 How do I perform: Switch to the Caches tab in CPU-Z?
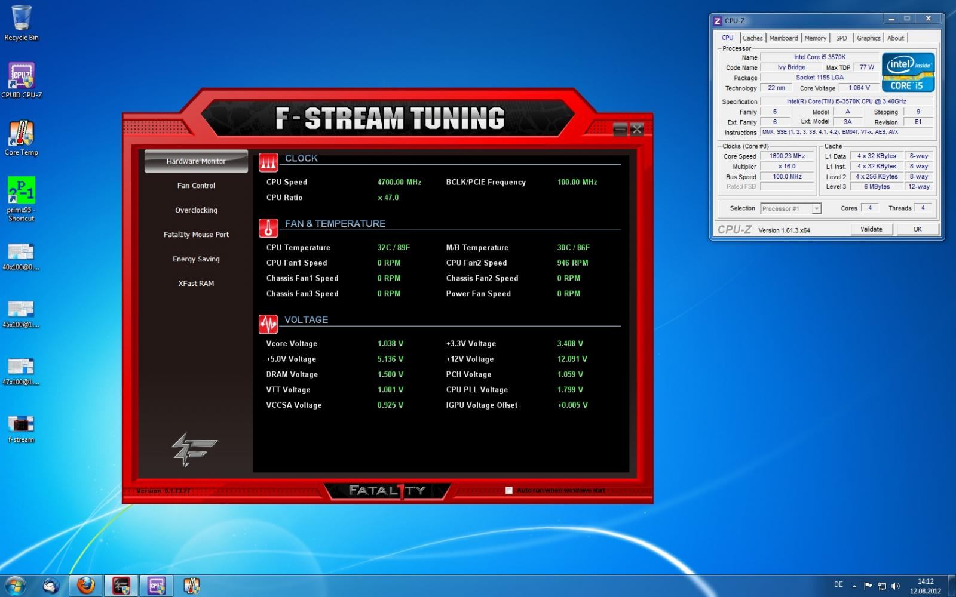753,38
